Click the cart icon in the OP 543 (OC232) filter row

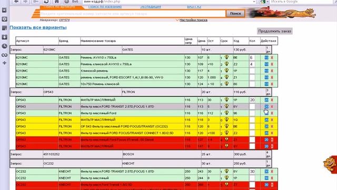pyautogui.click(x=266, y=127)
